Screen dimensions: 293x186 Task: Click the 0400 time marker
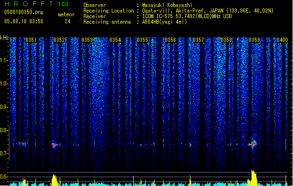[x=282, y=40]
